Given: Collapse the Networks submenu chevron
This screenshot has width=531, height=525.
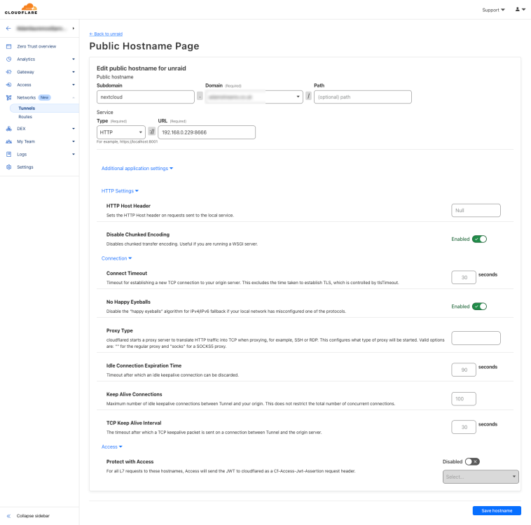Looking at the screenshot, I should (x=74, y=98).
